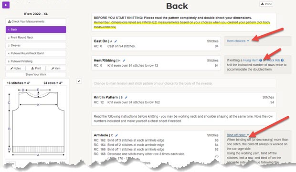296x172 pixels.
Task: Open Notes in the sidebar
Action: coord(16,69)
